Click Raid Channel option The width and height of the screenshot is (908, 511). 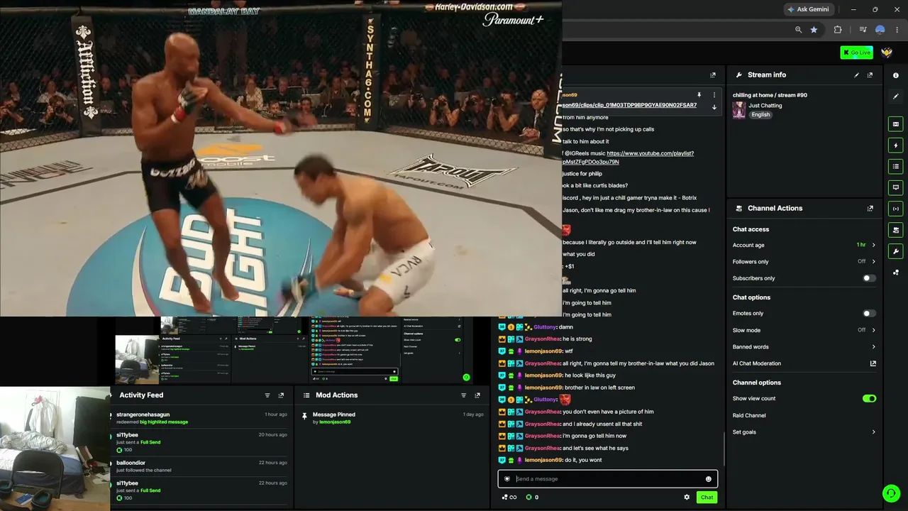pos(749,415)
